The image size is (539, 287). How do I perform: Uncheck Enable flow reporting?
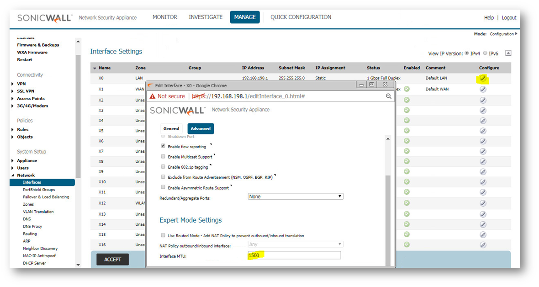164,146
